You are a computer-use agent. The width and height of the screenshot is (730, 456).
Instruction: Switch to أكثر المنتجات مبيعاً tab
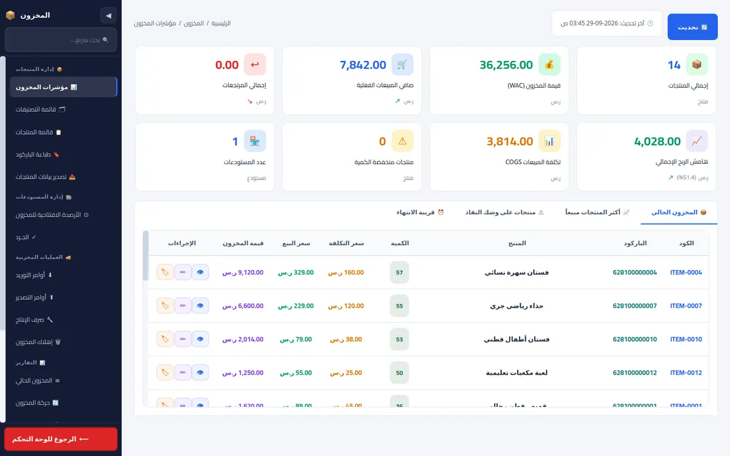597,212
